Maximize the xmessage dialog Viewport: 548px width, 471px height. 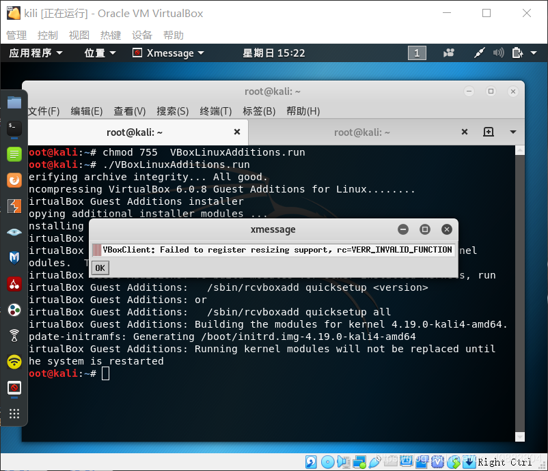click(x=425, y=229)
